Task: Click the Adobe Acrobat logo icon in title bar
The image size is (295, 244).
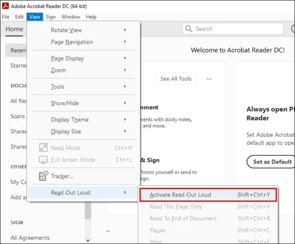Action: point(5,6)
